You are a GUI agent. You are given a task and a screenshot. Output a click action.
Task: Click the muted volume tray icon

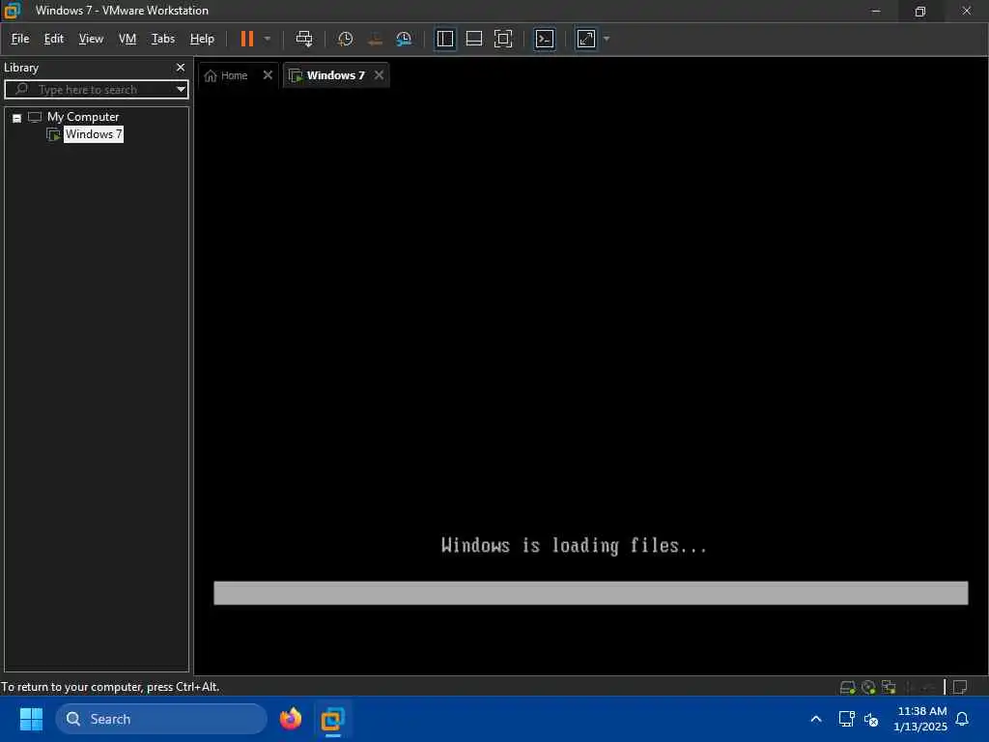point(871,719)
